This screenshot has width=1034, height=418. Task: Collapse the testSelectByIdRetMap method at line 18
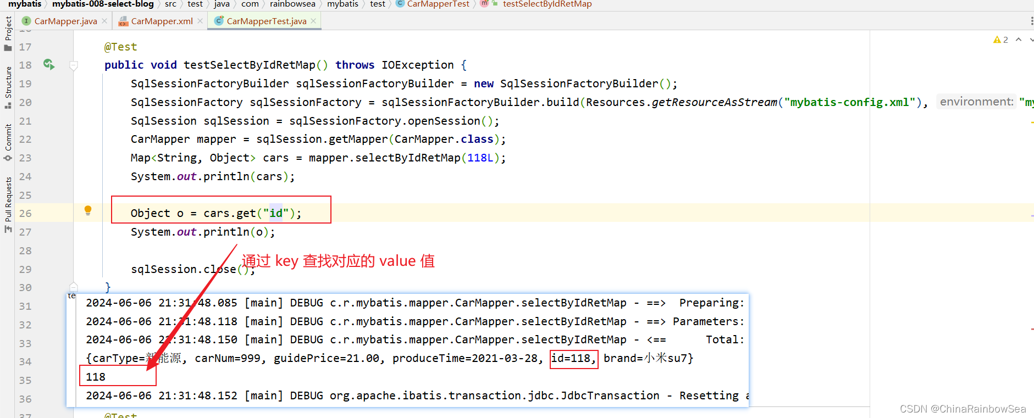[x=74, y=65]
